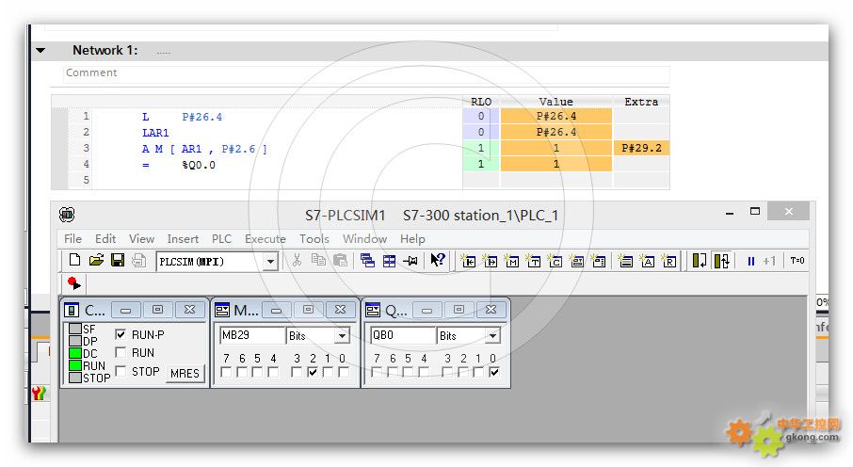Click the red Record/Playback icon
The height and width of the screenshot is (467, 853).
pos(74,283)
